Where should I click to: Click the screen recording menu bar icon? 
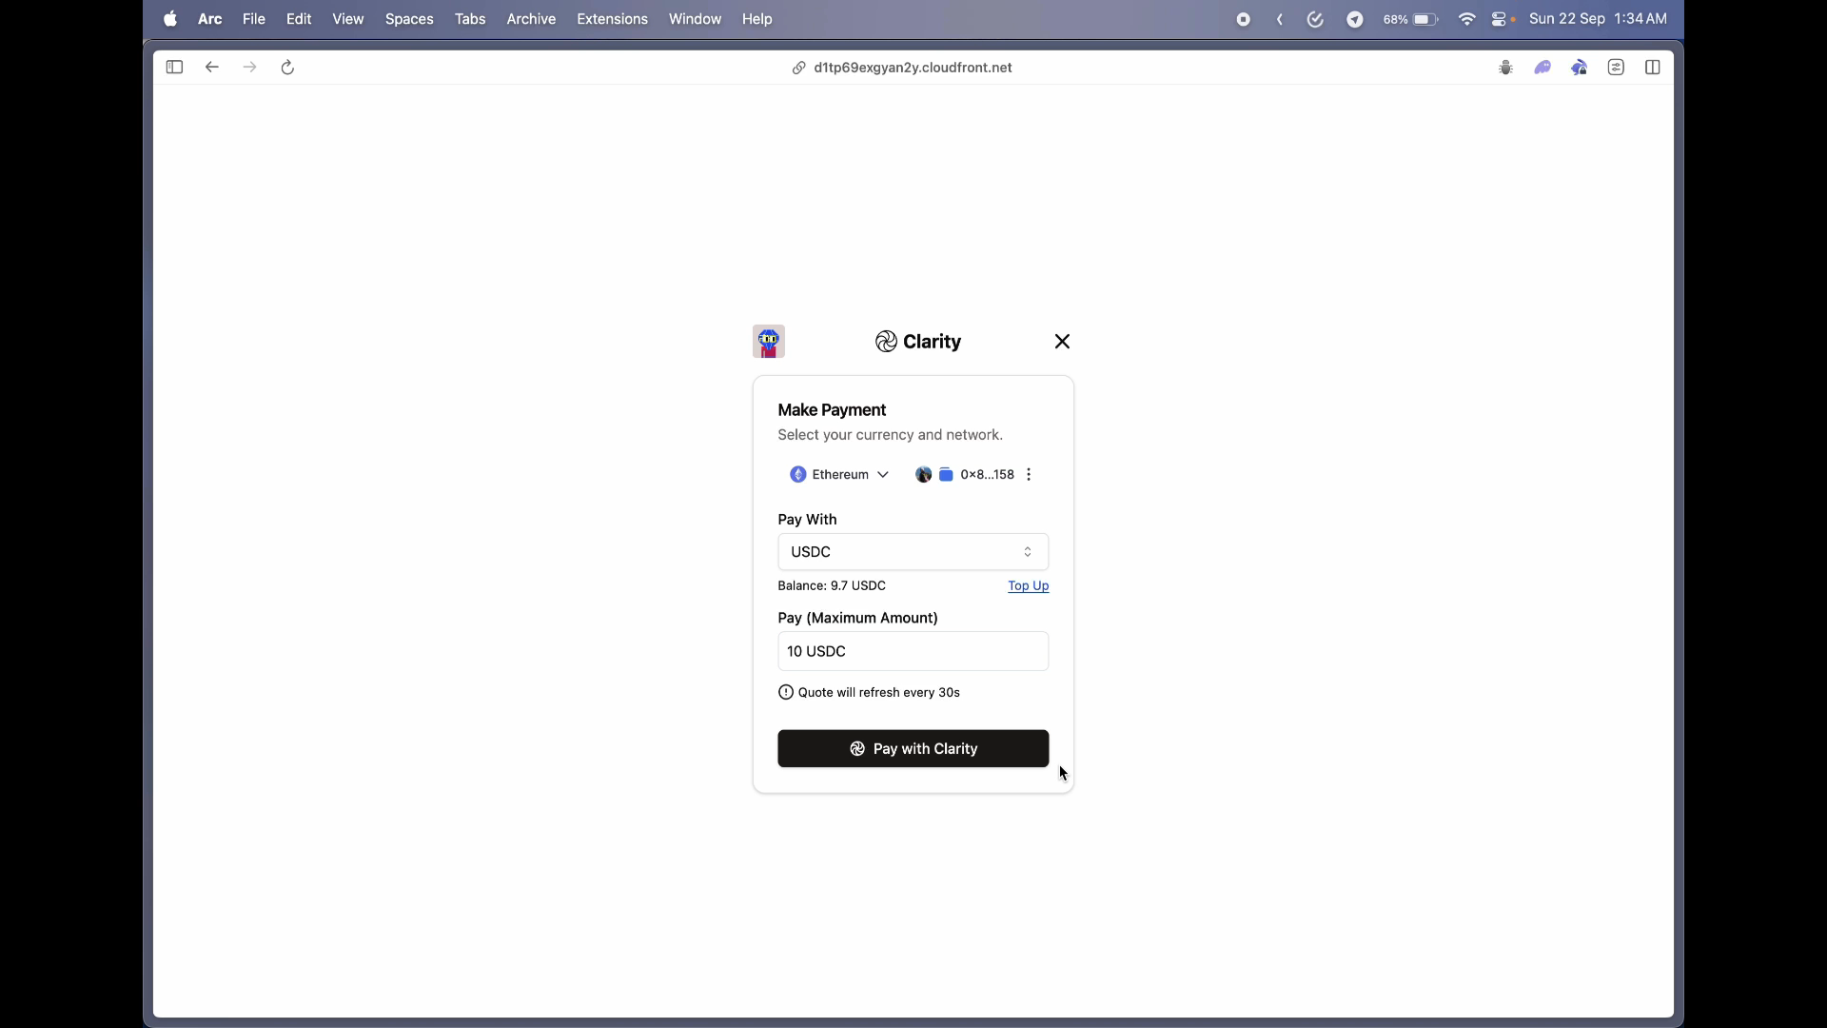click(1243, 19)
